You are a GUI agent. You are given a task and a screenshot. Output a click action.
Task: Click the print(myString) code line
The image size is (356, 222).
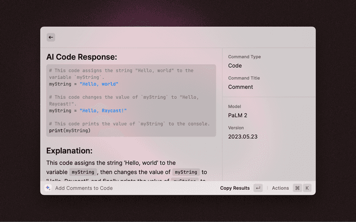pos(70,130)
